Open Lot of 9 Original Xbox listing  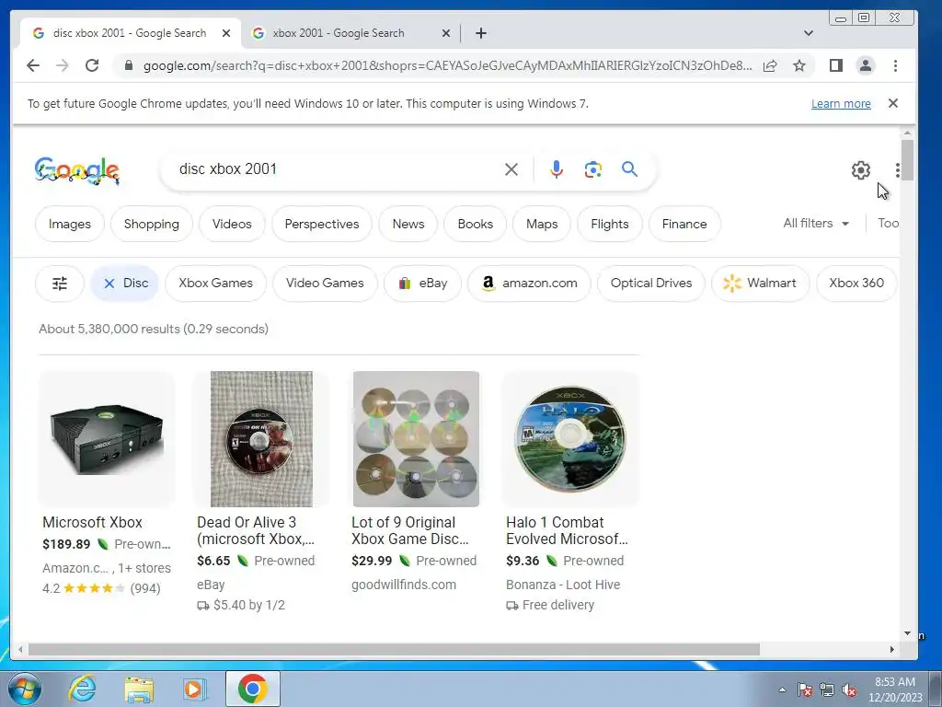(x=409, y=531)
